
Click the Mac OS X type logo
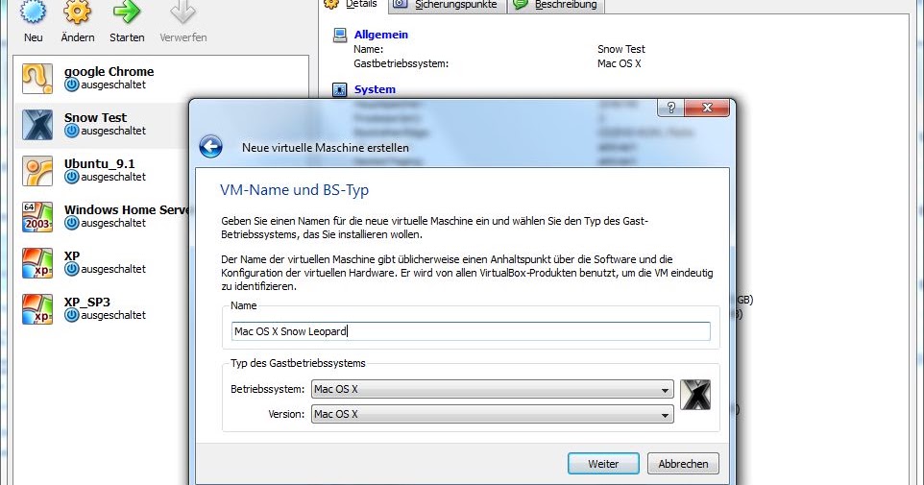695,395
